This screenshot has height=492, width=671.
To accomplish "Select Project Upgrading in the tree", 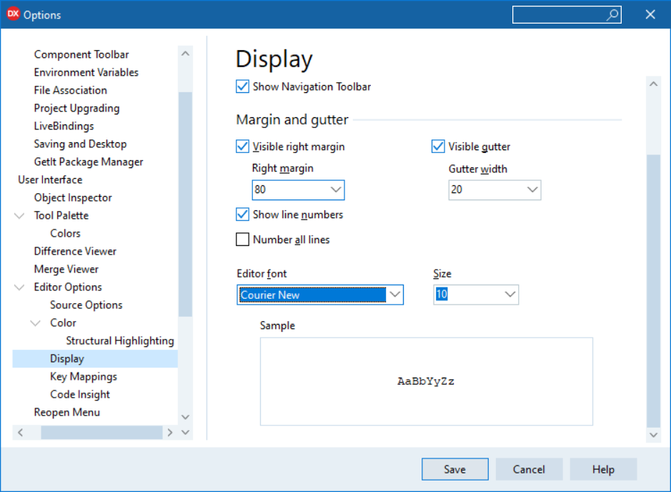I will click(x=76, y=108).
